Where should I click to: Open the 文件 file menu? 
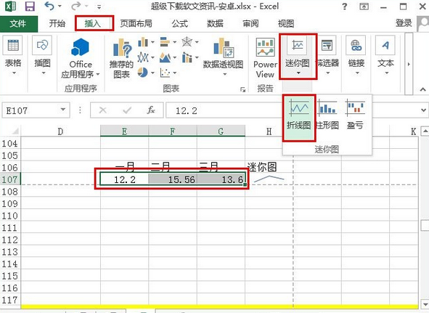tap(18, 23)
